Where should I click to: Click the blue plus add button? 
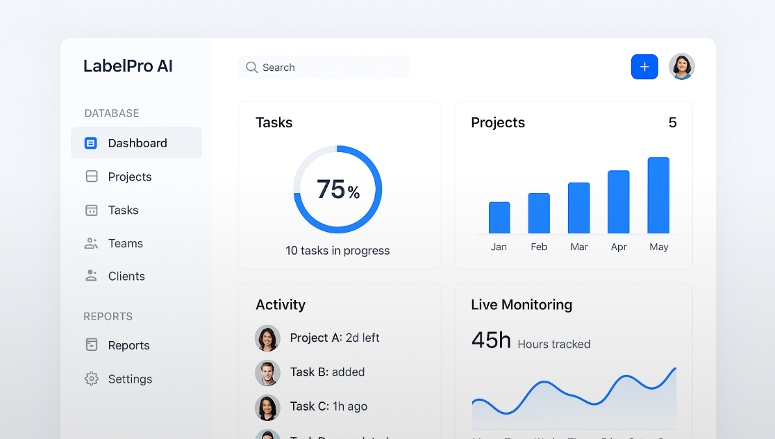[644, 67]
